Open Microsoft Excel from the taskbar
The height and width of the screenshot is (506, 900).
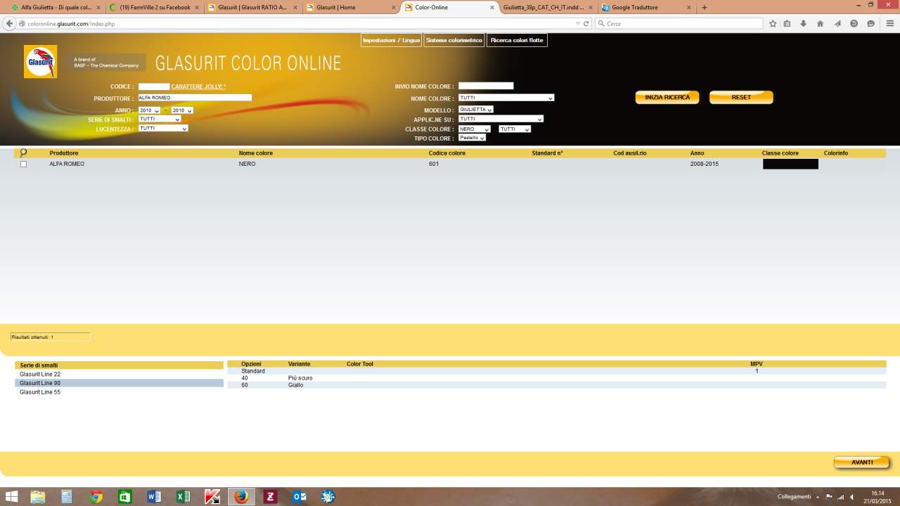[183, 497]
